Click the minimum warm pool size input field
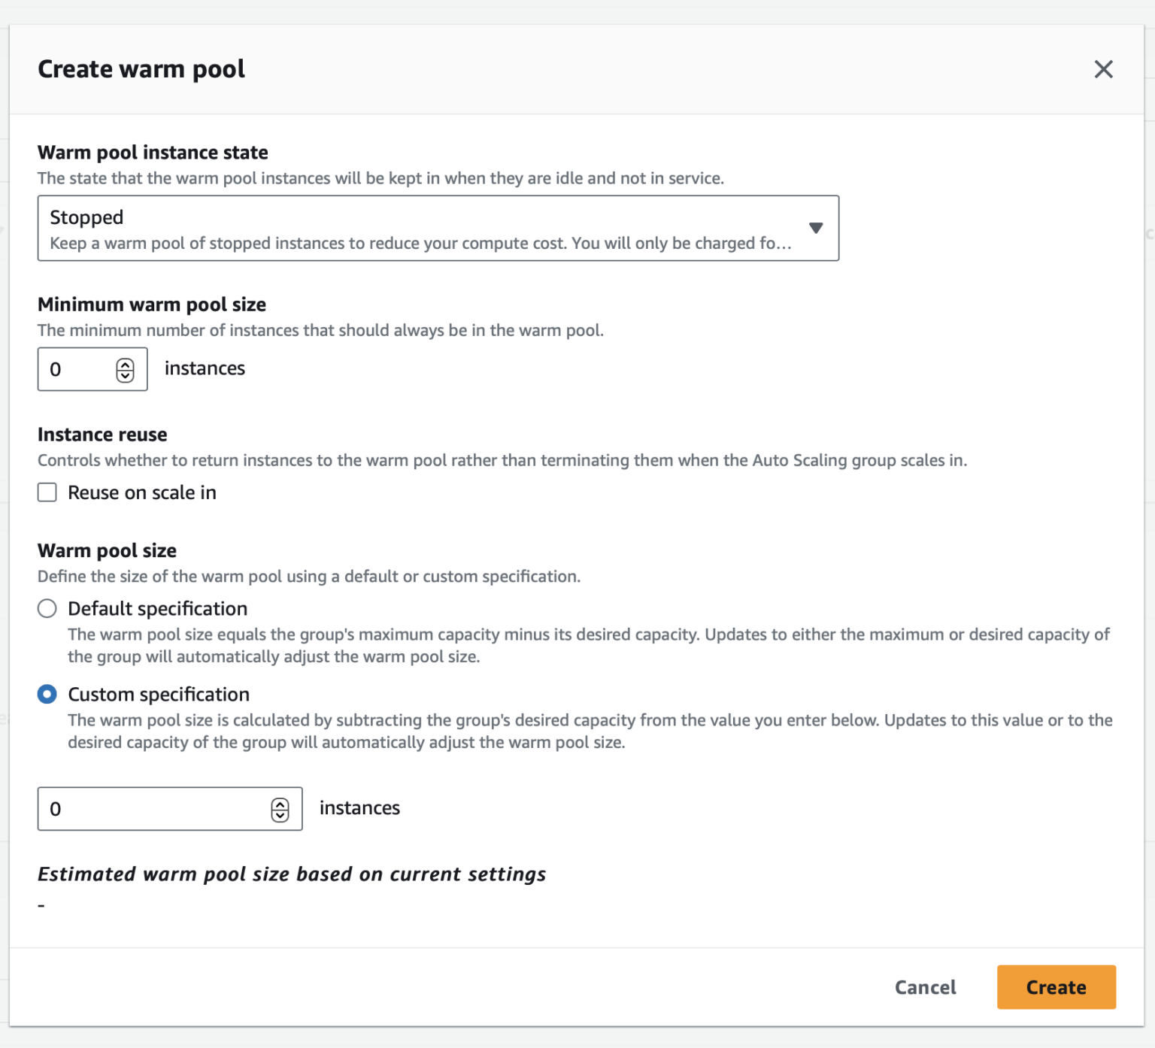The width and height of the screenshot is (1155, 1048). (75, 369)
